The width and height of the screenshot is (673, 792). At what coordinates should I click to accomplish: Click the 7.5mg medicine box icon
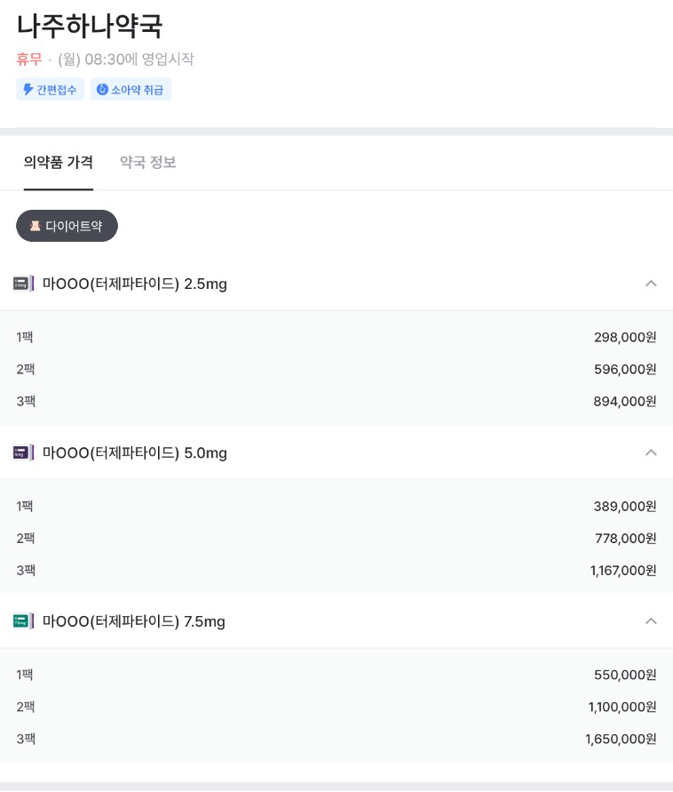[23, 620]
